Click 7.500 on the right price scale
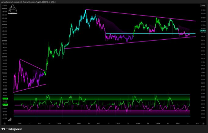 203,37
